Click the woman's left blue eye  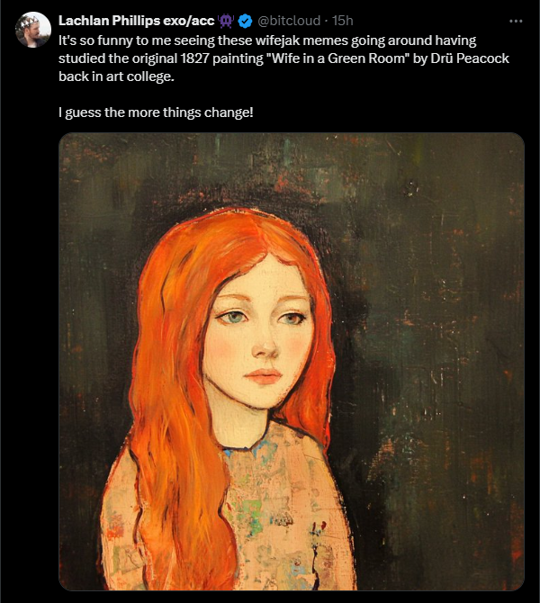[x=231, y=318]
